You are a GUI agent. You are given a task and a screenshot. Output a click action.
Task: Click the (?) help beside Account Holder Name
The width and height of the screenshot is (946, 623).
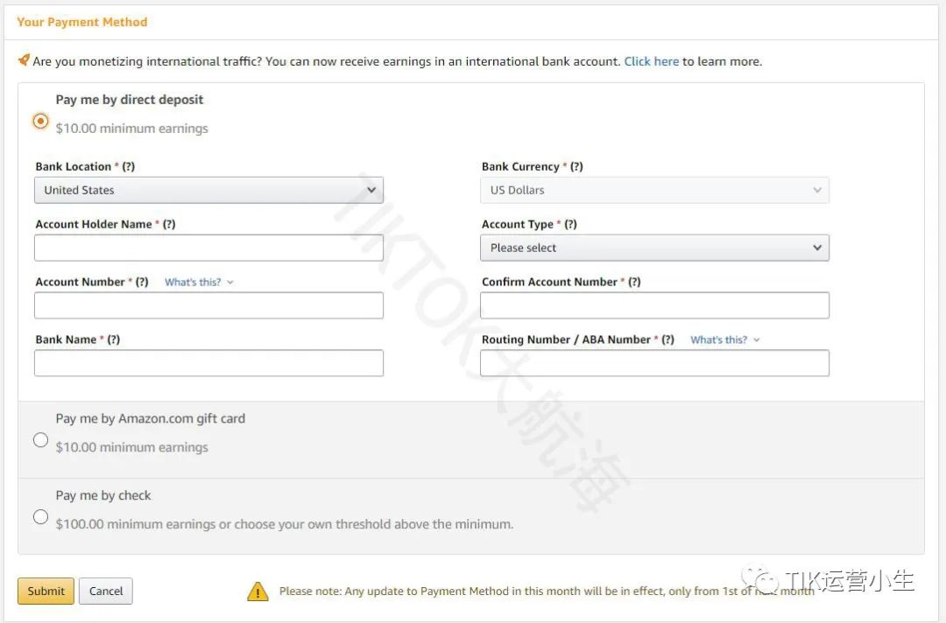pyautogui.click(x=169, y=224)
